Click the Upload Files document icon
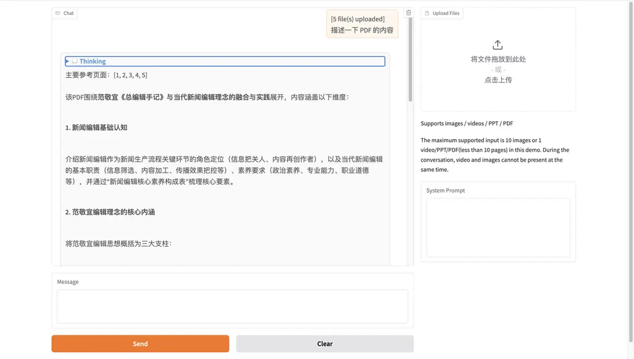The image size is (634, 359). click(427, 13)
